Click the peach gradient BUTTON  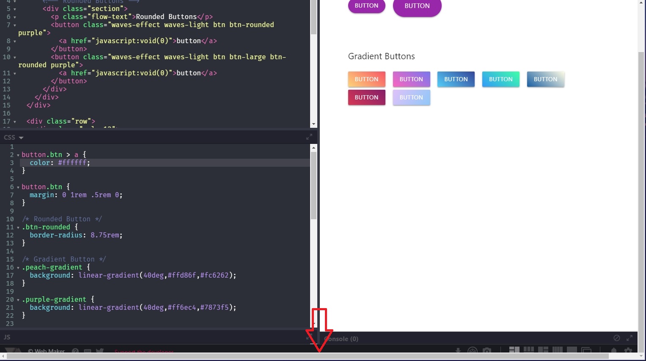[x=366, y=79]
